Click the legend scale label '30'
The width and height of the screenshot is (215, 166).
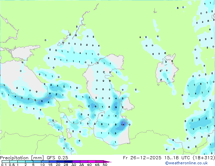(x=74, y=165)
